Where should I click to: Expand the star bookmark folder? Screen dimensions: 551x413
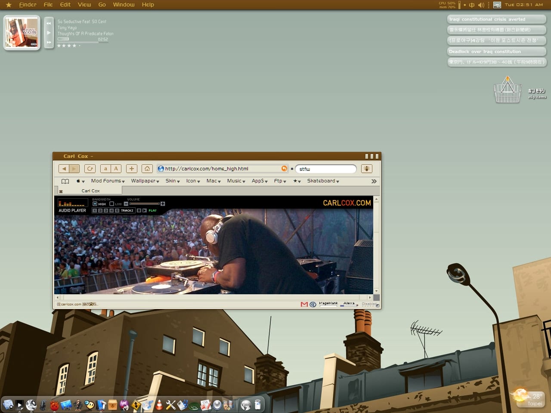coord(297,181)
